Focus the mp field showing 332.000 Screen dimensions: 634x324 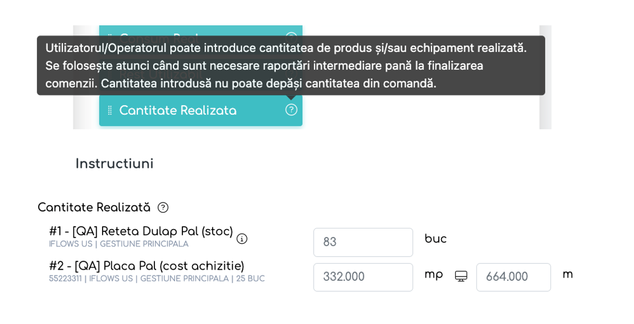(x=363, y=277)
